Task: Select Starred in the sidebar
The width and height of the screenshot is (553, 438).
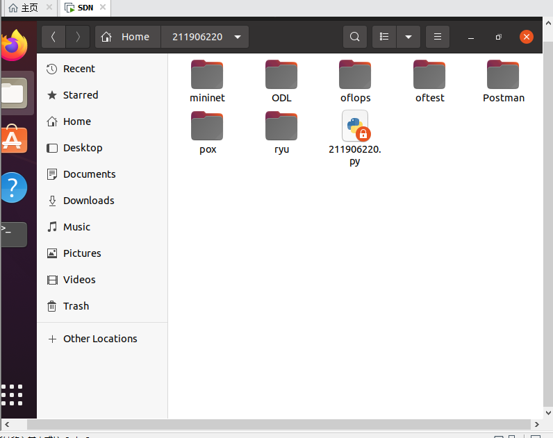Action: (x=102, y=95)
